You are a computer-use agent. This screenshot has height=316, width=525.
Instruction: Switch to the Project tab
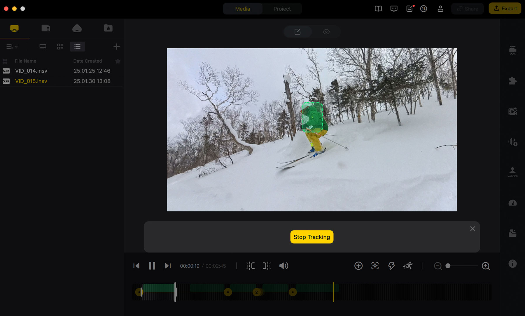(282, 9)
